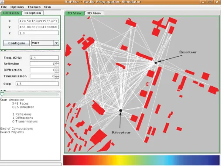Click the Transmission value field

[42, 76]
